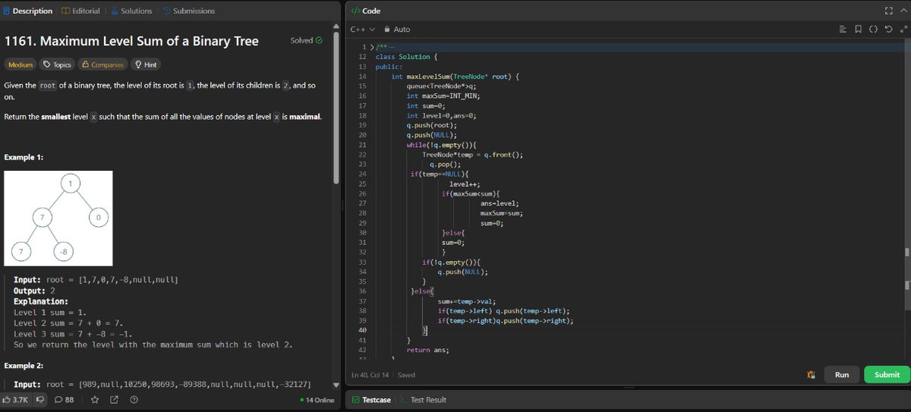Click the 'while(!q.empty()){' code line

tap(441, 145)
